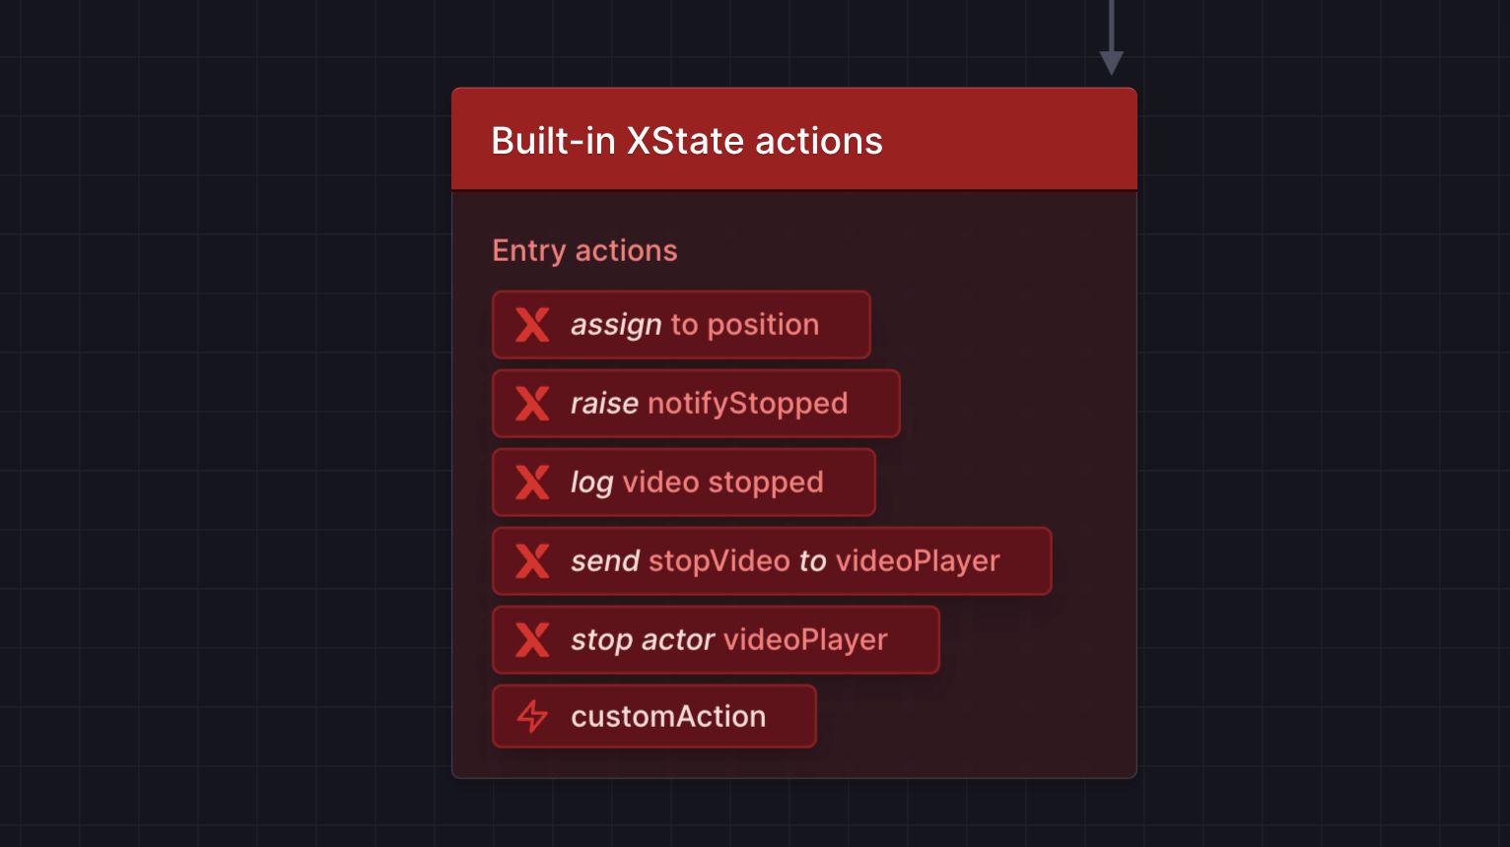
Task: Select the log video stopped action
Action: click(684, 483)
